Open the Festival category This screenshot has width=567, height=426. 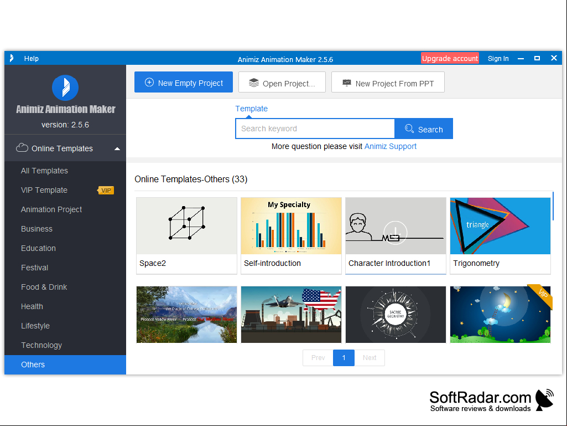click(x=65, y=268)
